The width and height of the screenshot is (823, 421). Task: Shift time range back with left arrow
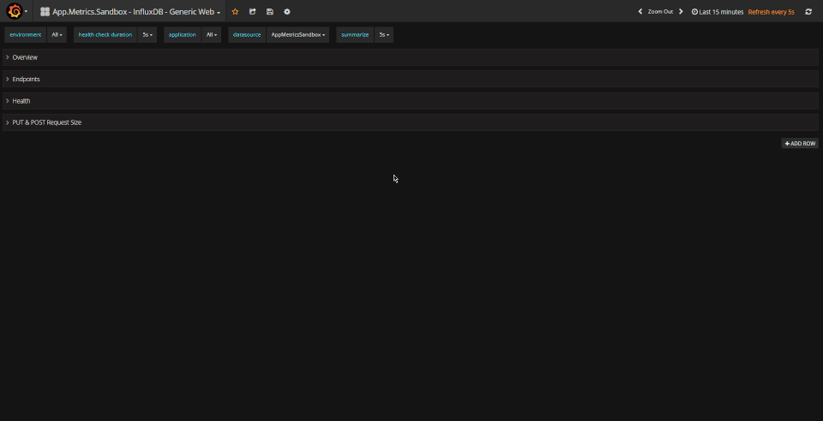[640, 11]
